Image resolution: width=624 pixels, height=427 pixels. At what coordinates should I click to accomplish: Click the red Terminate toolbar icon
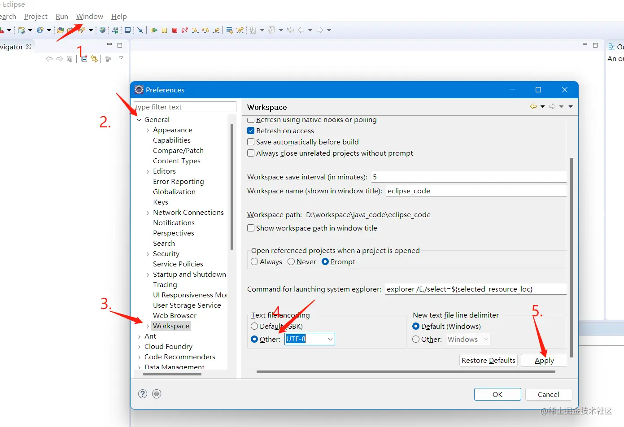click(x=175, y=30)
